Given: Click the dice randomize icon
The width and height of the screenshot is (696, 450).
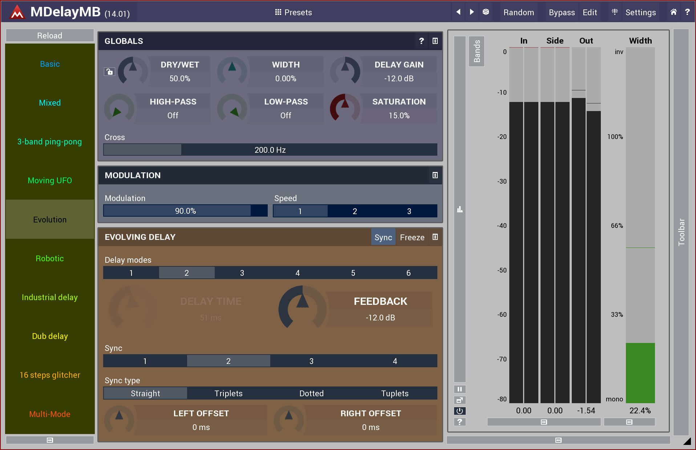Looking at the screenshot, I should [486, 12].
